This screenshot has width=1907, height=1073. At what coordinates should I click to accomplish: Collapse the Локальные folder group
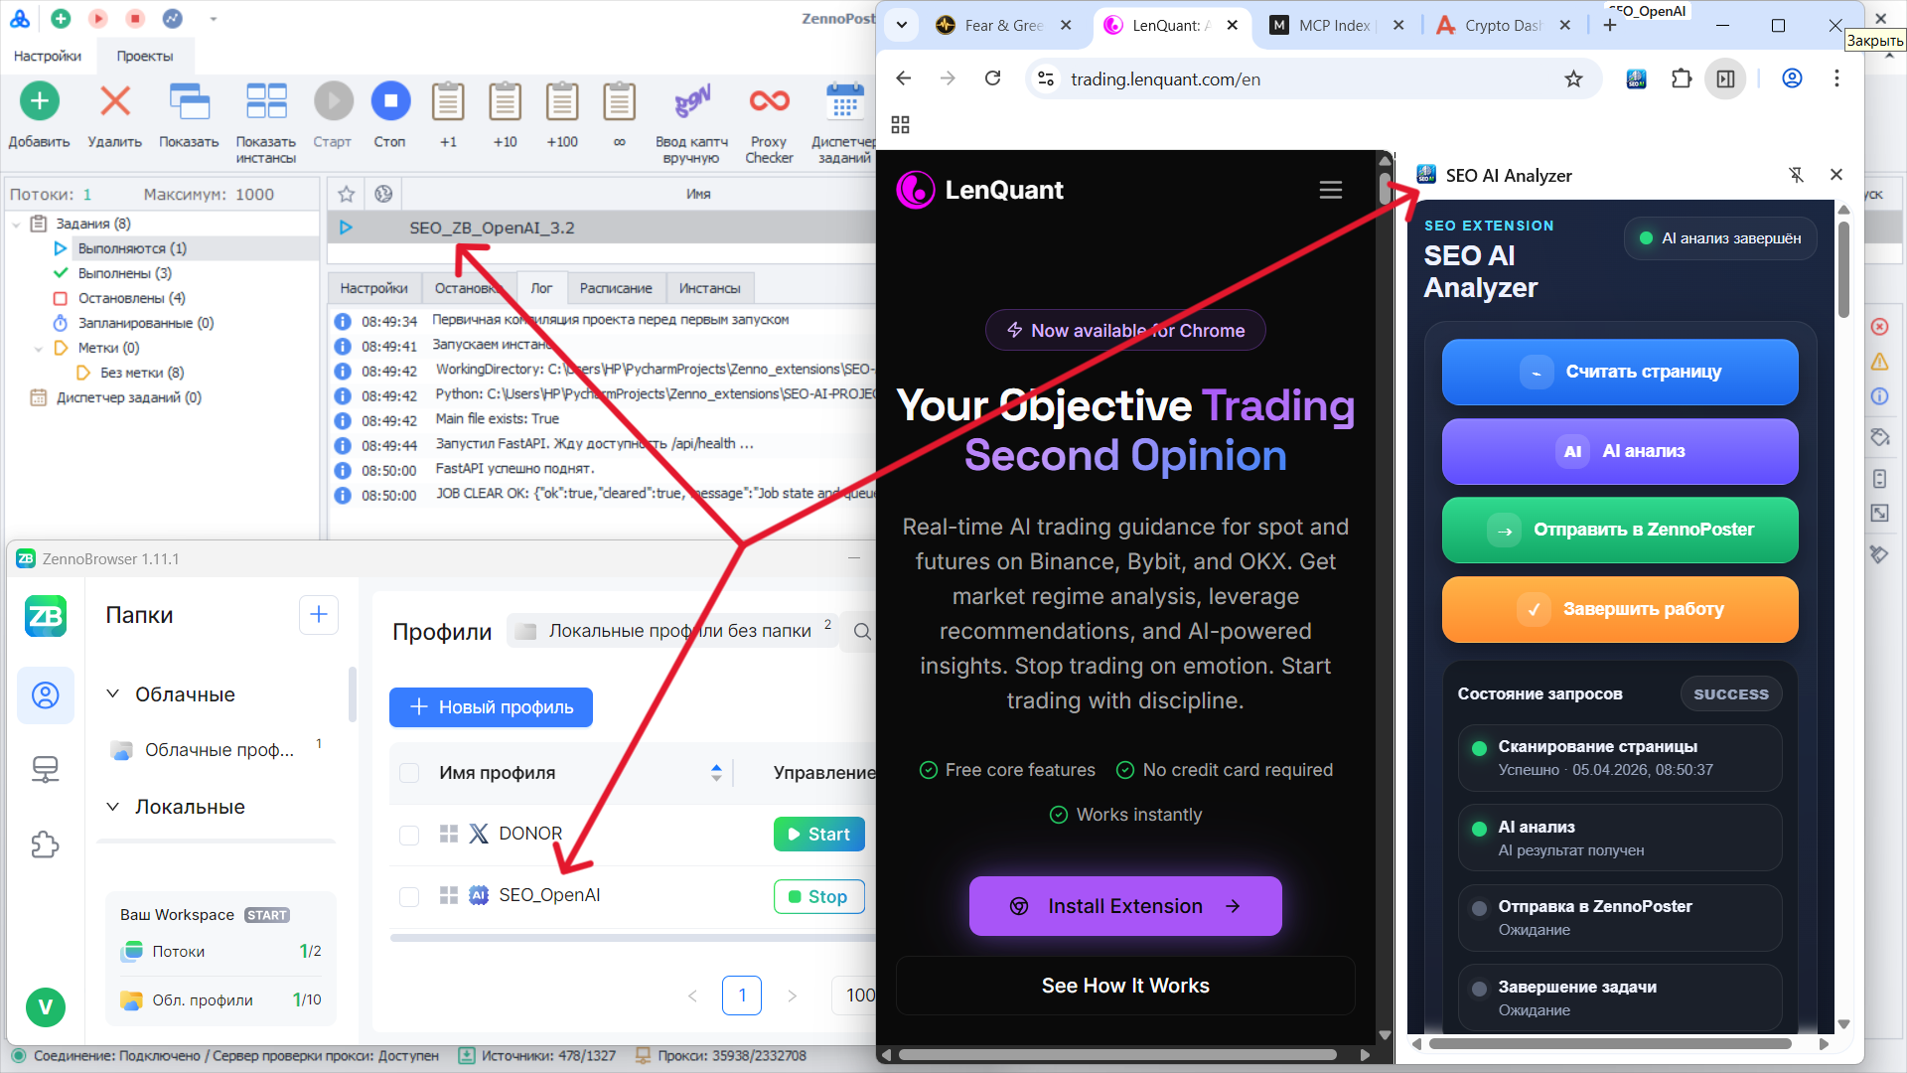(x=113, y=806)
